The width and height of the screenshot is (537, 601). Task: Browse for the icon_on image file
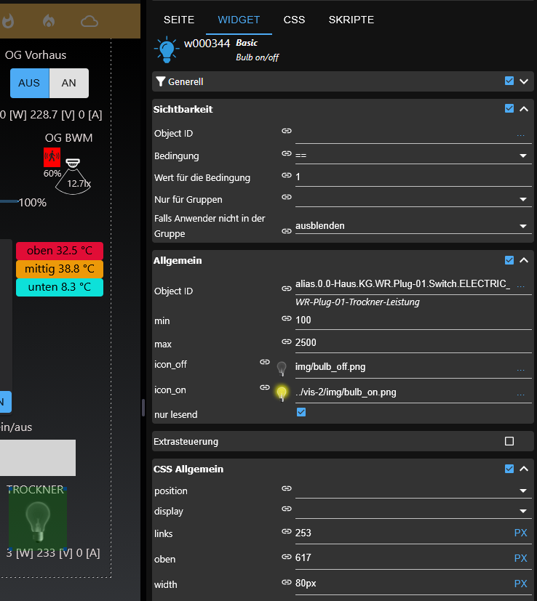[520, 393]
